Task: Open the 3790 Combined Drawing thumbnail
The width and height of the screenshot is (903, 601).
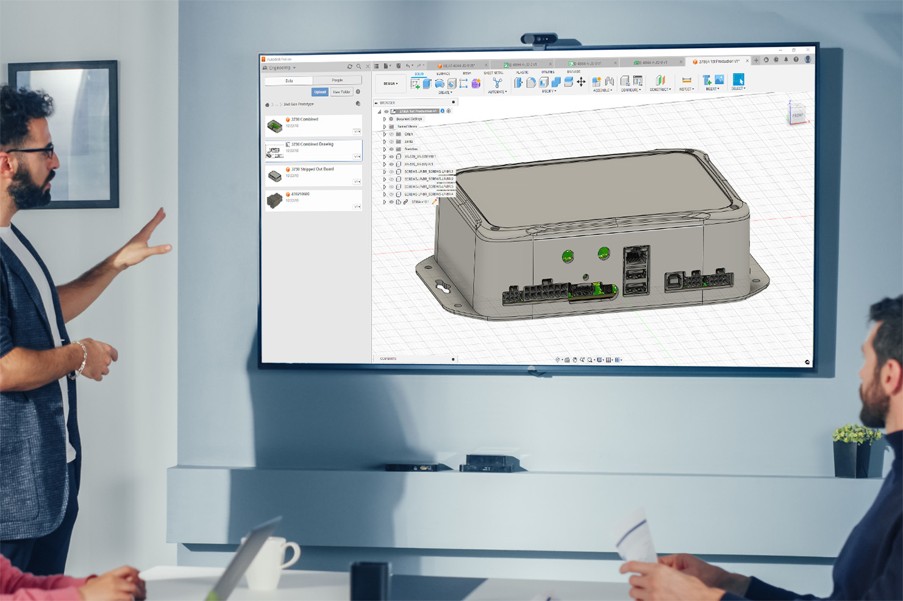Action: [275, 150]
